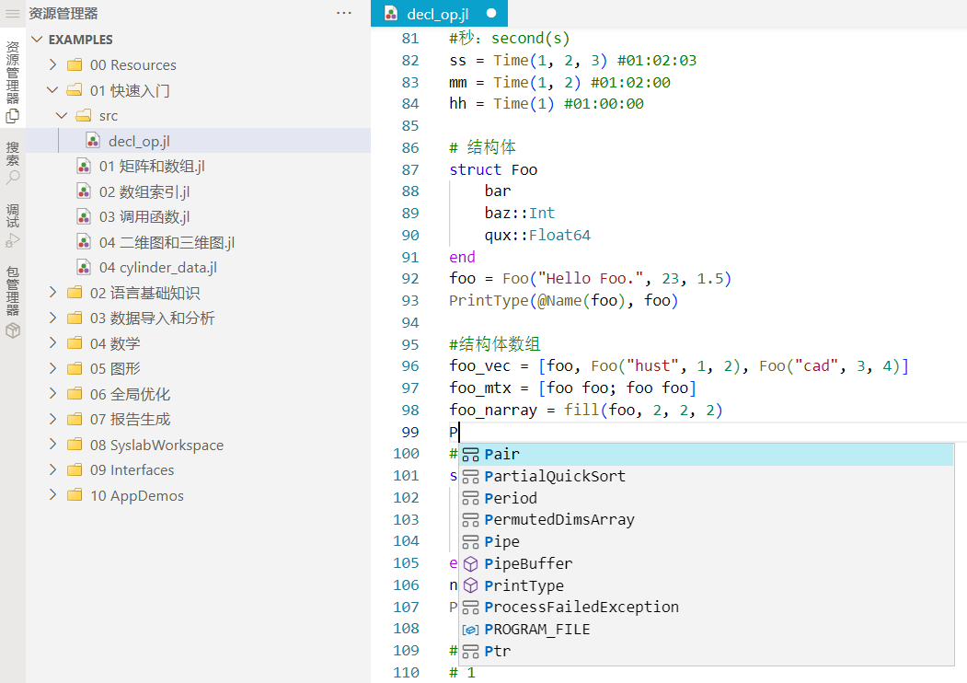
Task: Open the Explorer (资源管理器) sidebar view
Action: coord(13,81)
